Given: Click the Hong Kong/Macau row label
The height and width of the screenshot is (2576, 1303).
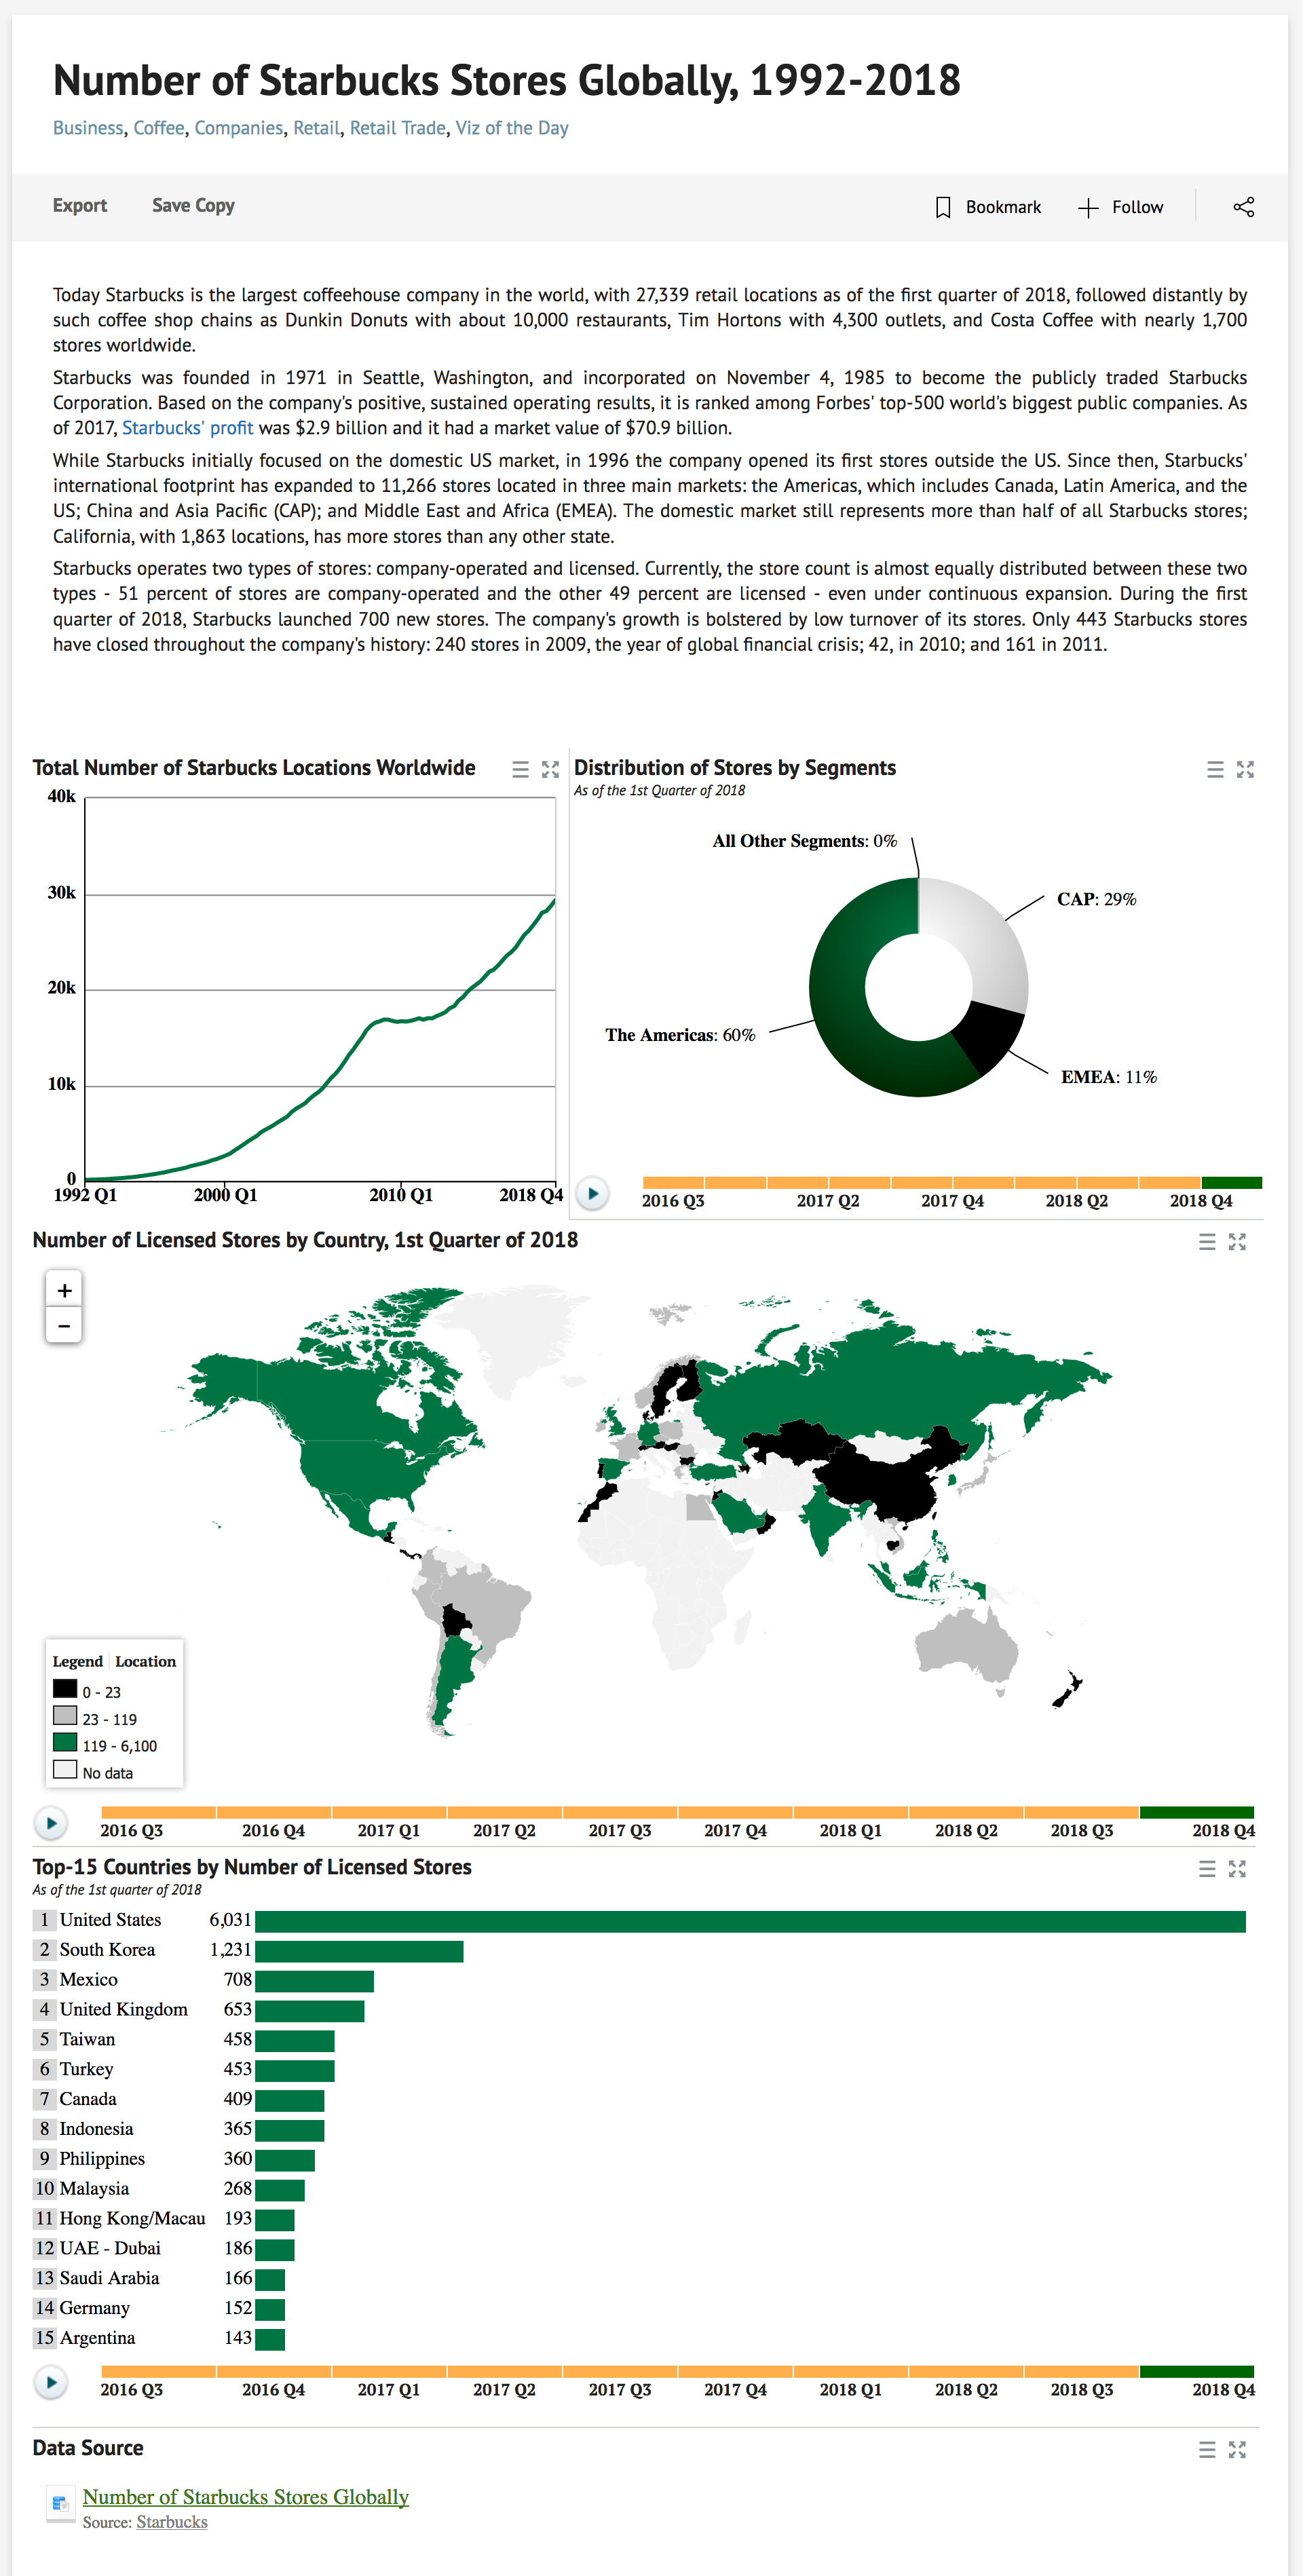Looking at the screenshot, I should pyautogui.click(x=132, y=2219).
